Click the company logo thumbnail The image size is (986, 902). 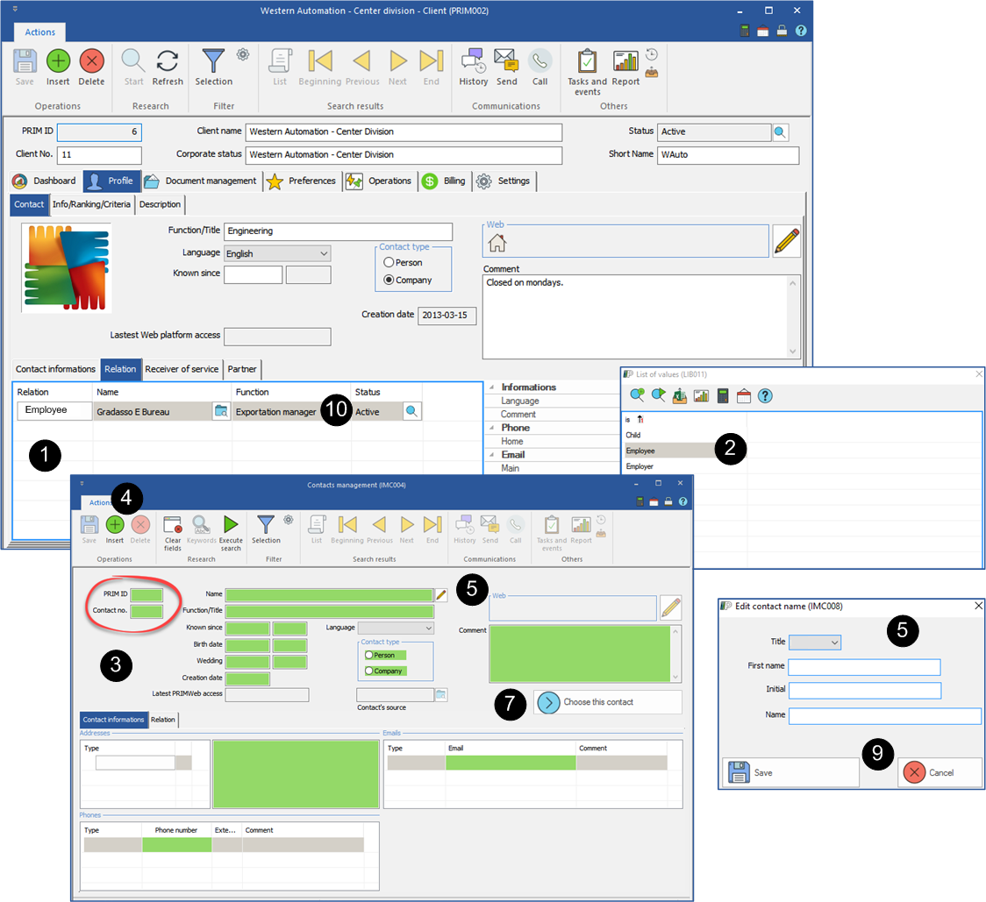pyautogui.click(x=67, y=267)
